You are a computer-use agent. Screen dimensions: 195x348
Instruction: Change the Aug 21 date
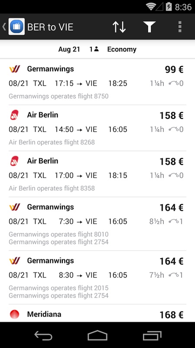[x=69, y=49]
